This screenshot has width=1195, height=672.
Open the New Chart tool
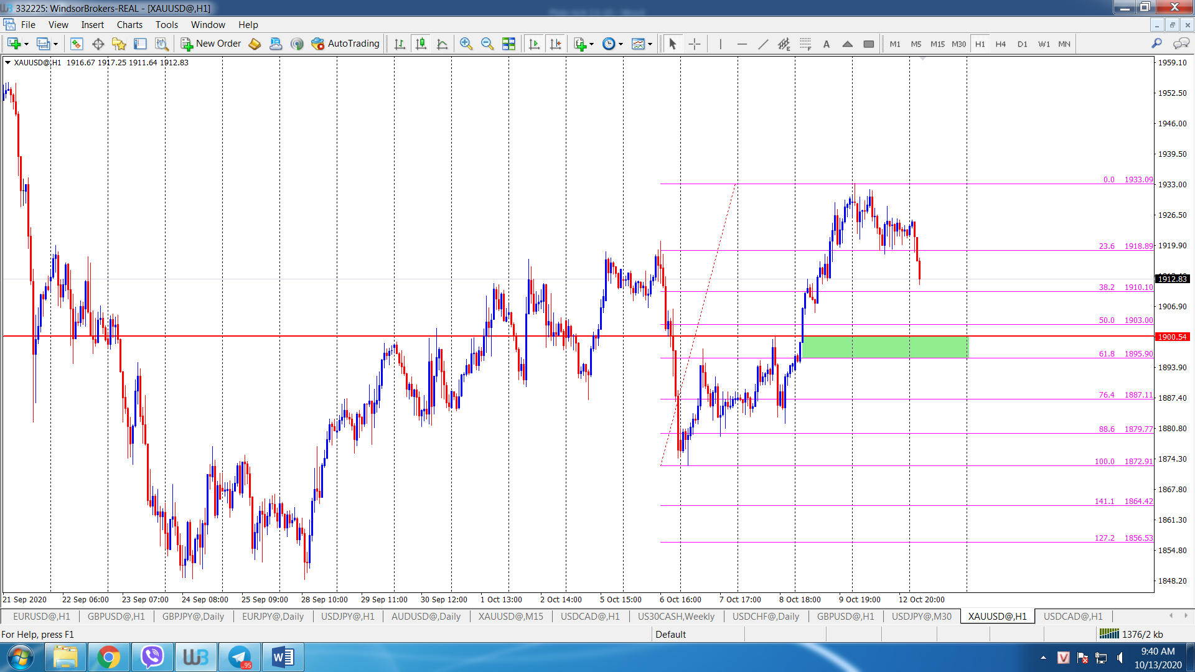pos(14,44)
